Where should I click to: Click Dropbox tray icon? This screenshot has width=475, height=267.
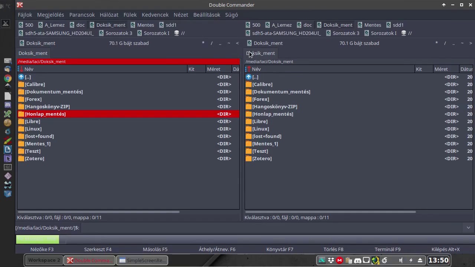(x=331, y=260)
